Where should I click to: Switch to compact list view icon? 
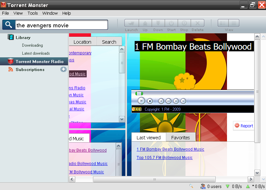pos(234,23)
